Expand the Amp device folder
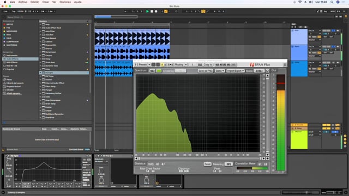This screenshot has height=196, width=349. [x=40, y=24]
